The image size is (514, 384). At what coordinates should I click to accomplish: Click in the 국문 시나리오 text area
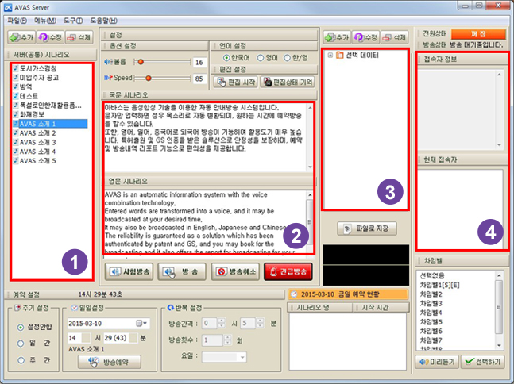tap(206, 136)
